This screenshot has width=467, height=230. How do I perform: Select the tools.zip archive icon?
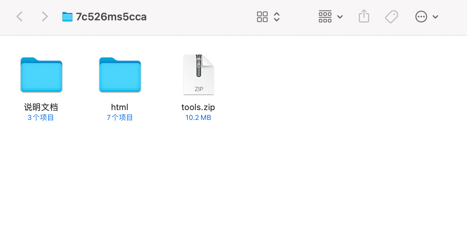[198, 74]
